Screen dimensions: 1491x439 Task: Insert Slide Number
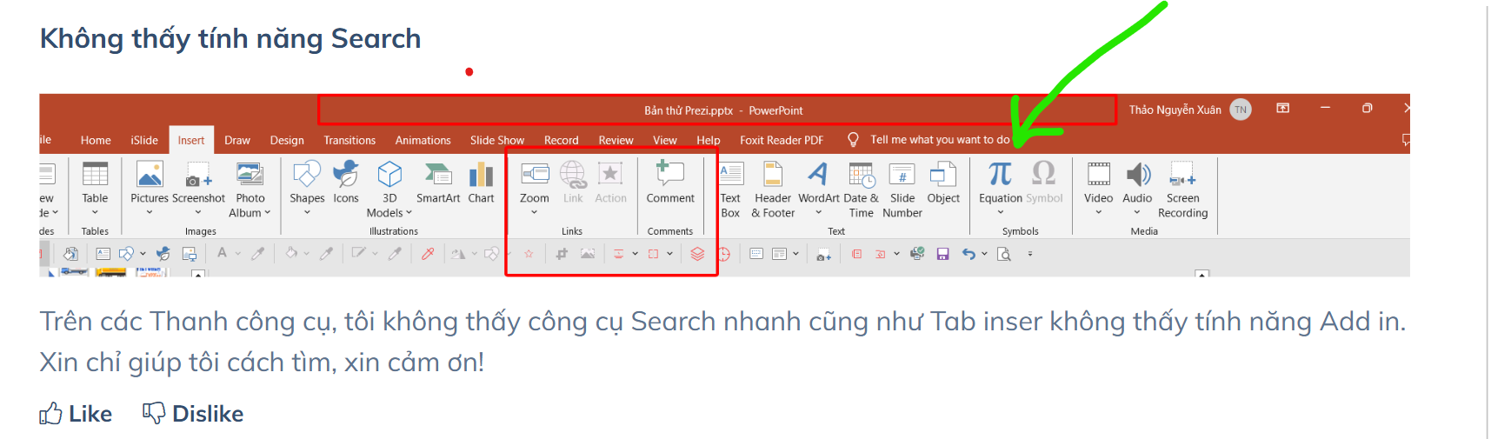(902, 189)
